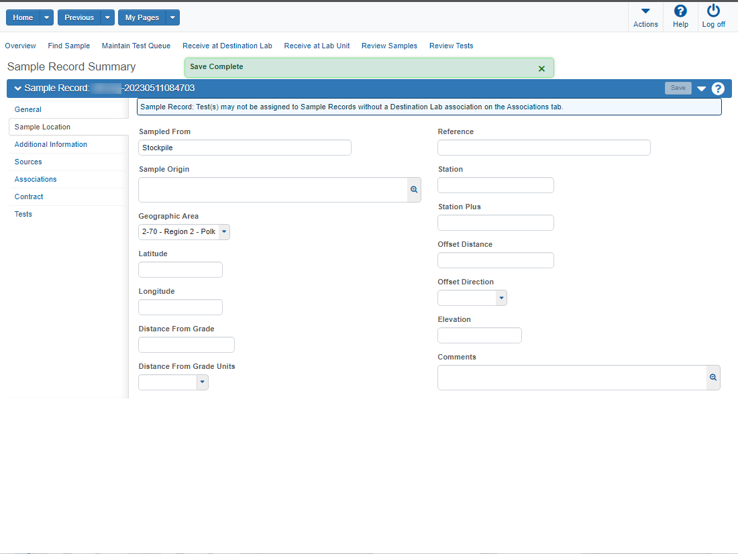Open Maintain Test Queue link
738x554 pixels.
pyautogui.click(x=136, y=46)
